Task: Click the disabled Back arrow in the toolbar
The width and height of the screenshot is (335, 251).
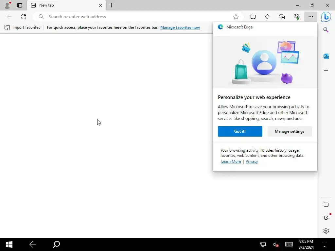Action: pyautogui.click(x=9, y=17)
